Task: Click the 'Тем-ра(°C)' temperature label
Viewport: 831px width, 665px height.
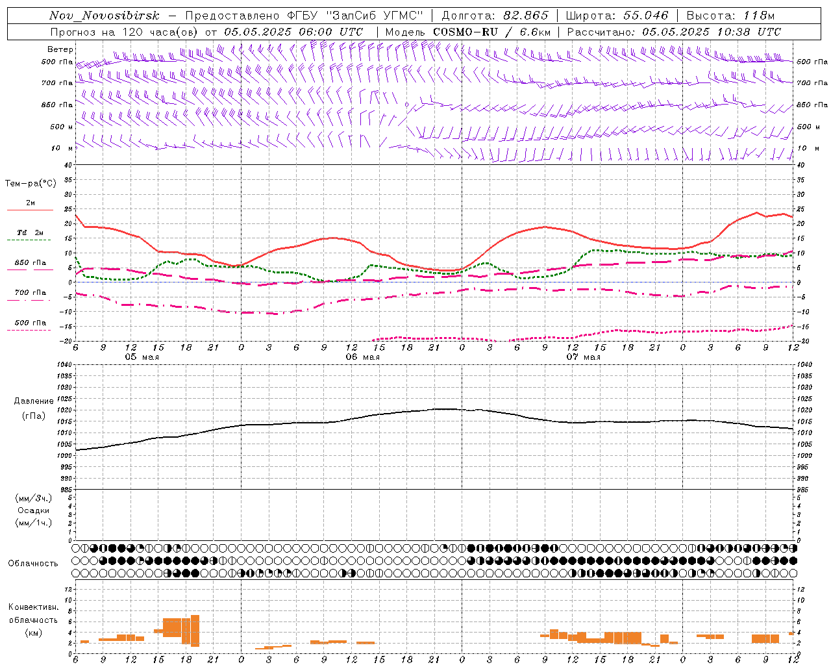Action: [31, 184]
